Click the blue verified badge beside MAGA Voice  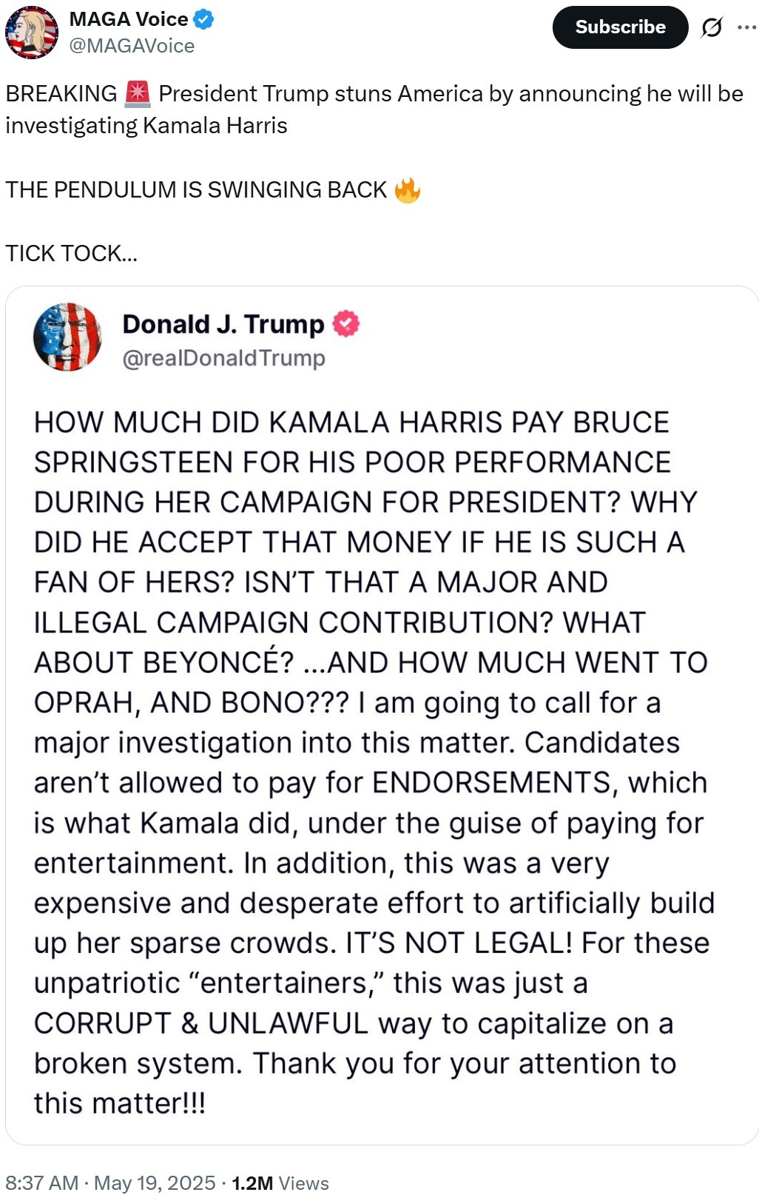203,19
